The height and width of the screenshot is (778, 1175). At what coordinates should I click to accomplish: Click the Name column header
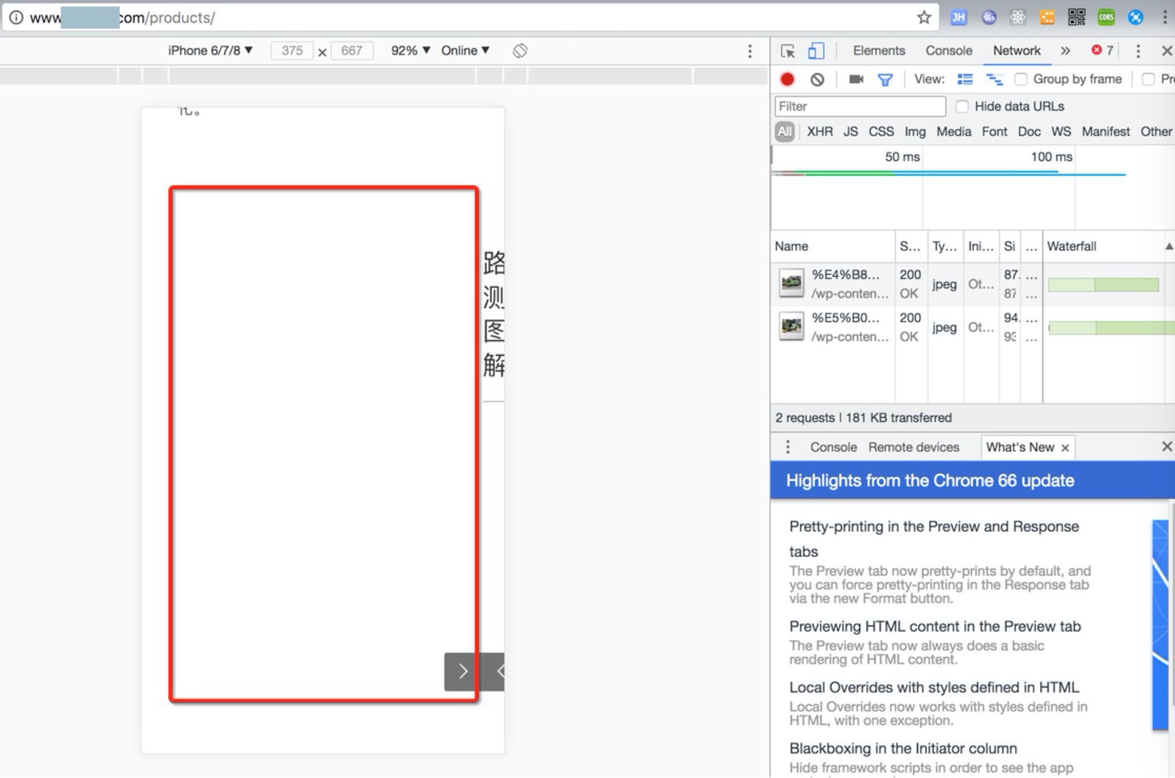pyautogui.click(x=832, y=246)
